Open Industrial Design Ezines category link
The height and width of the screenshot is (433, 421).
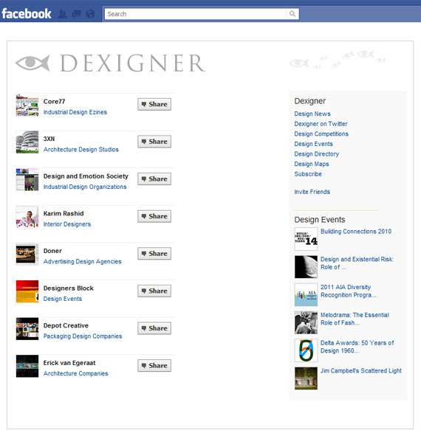coord(75,112)
